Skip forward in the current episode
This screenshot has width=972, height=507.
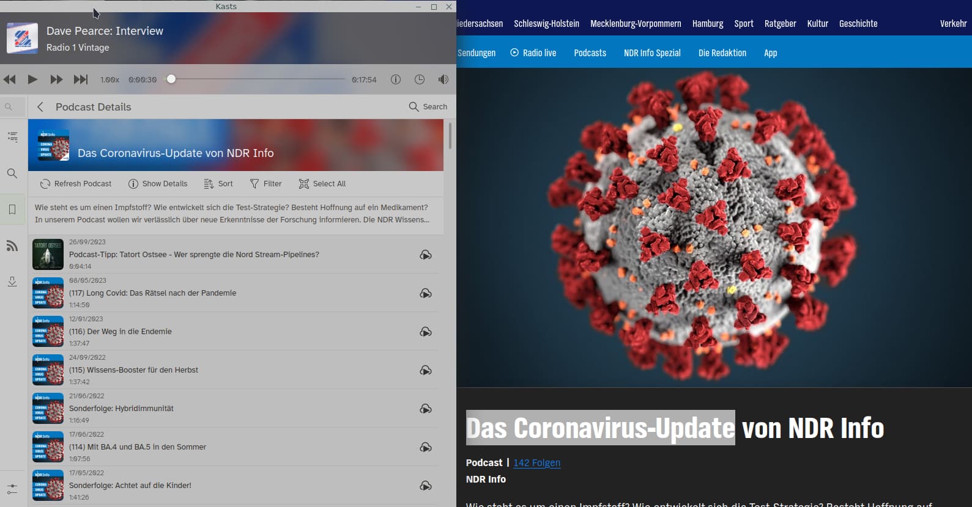tap(56, 79)
